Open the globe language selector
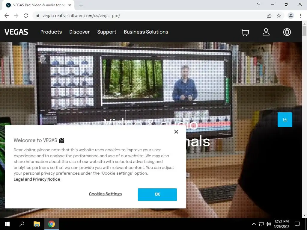The width and height of the screenshot is (307, 230). [287, 32]
